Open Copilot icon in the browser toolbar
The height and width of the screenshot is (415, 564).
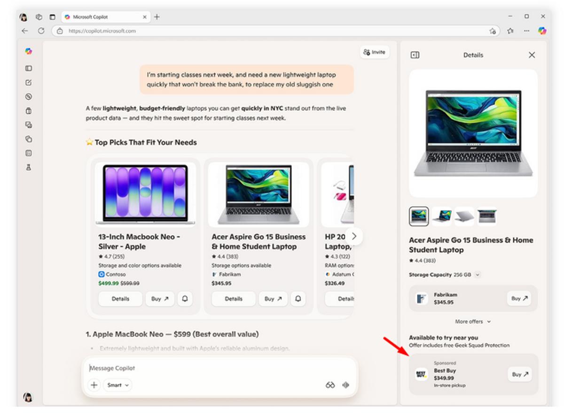pyautogui.click(x=542, y=31)
